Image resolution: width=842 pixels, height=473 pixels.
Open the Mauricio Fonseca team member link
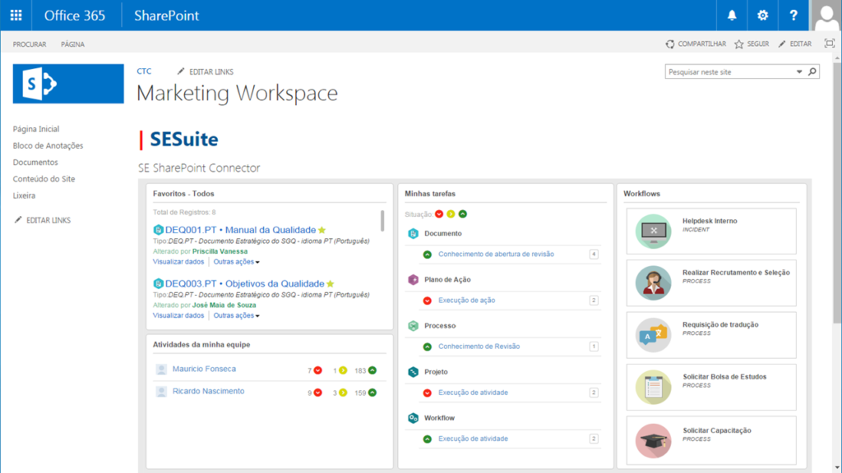click(204, 370)
